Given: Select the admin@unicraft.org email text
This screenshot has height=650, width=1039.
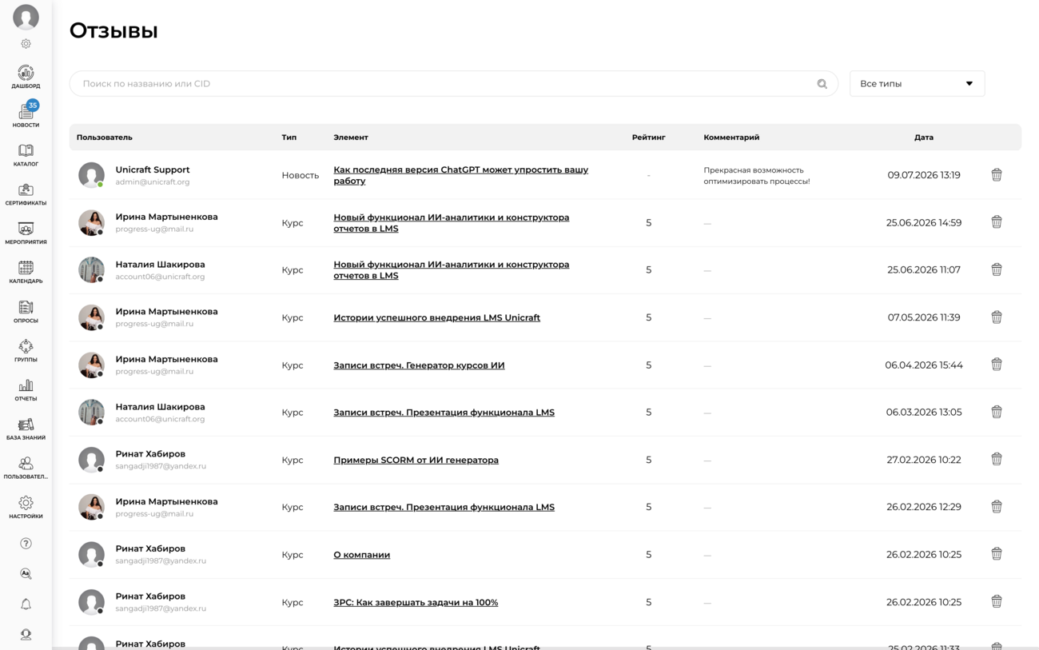Looking at the screenshot, I should pyautogui.click(x=153, y=182).
